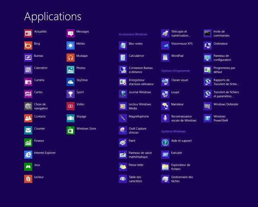258x207 pixels.
Task: Open the Sport trophy icon
Action: coord(70,94)
